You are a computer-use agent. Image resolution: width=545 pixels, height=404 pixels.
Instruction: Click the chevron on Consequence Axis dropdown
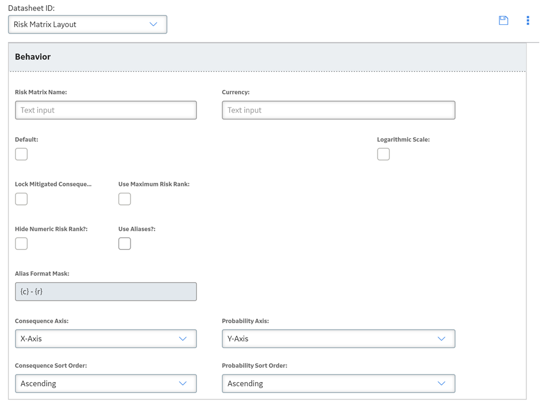183,339
